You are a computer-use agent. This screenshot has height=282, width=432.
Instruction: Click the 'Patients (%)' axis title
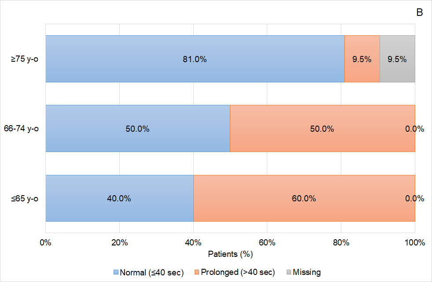pos(230,254)
